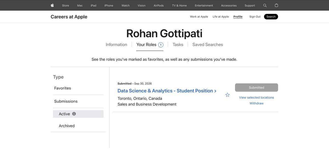Click the Rohan Gottipati name heading
This screenshot has width=329, height=151.
point(164,34)
